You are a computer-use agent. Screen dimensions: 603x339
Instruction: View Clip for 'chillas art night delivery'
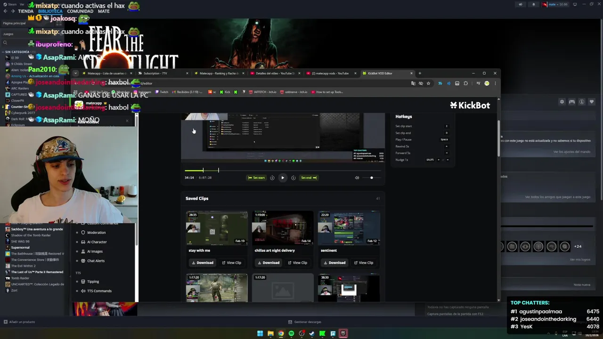click(298, 263)
